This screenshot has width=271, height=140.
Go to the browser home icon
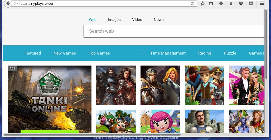tap(231, 3)
